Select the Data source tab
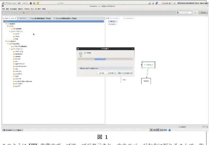The height and width of the screenshot is (145, 209). [9, 18]
